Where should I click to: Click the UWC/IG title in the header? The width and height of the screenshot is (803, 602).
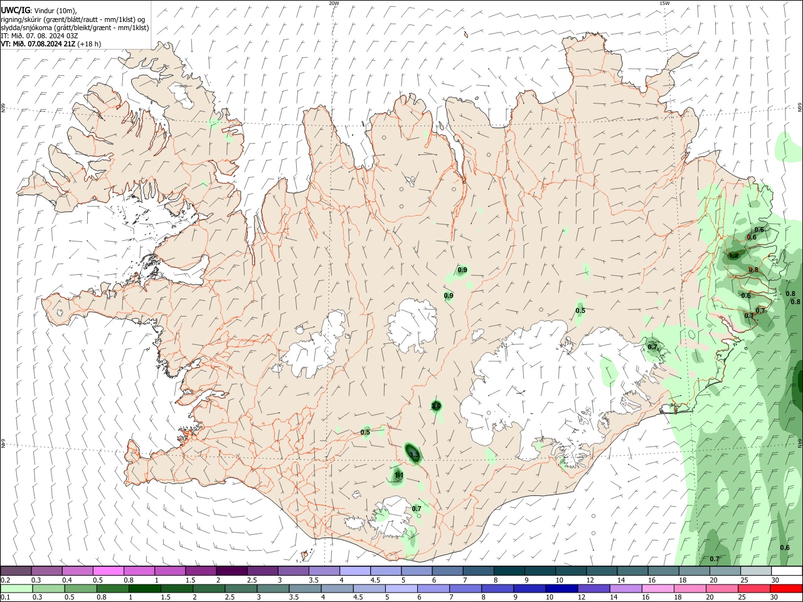[14, 10]
